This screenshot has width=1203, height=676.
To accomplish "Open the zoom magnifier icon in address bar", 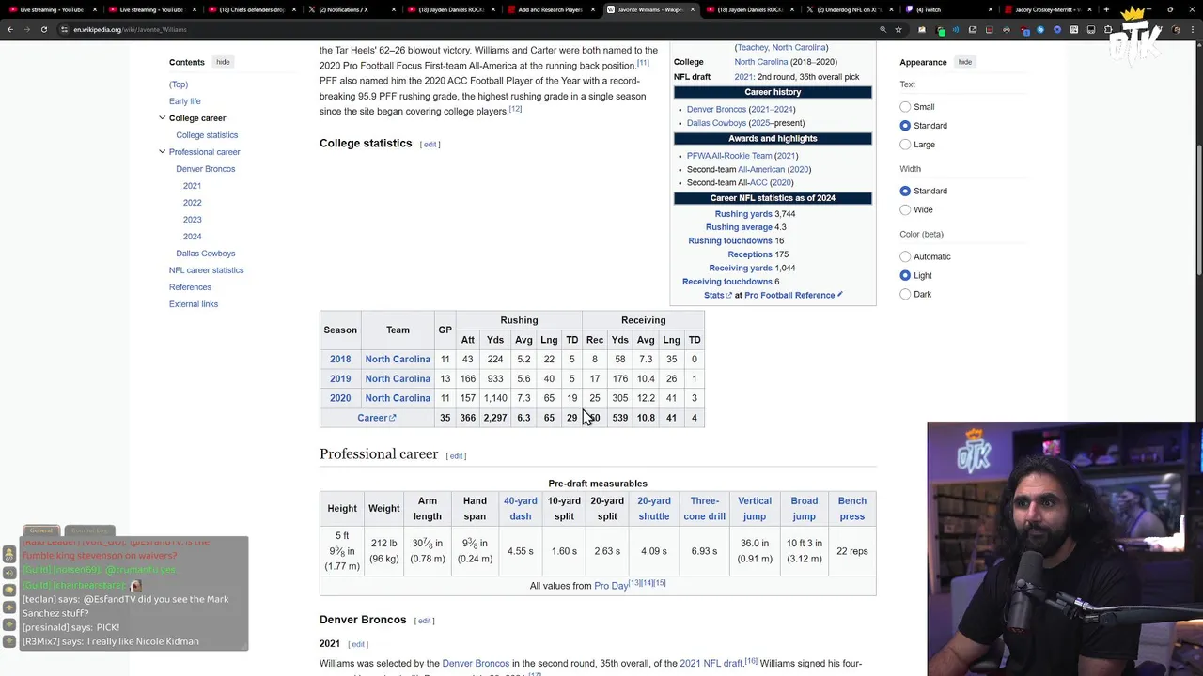I will pyautogui.click(x=882, y=29).
